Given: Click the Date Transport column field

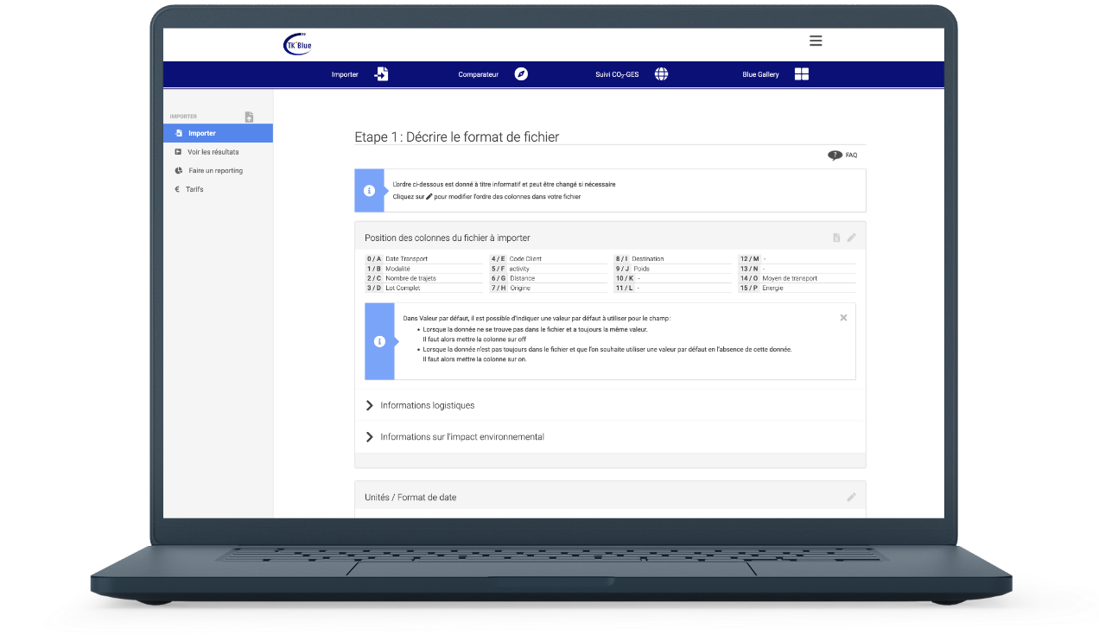Looking at the screenshot, I should coord(432,259).
